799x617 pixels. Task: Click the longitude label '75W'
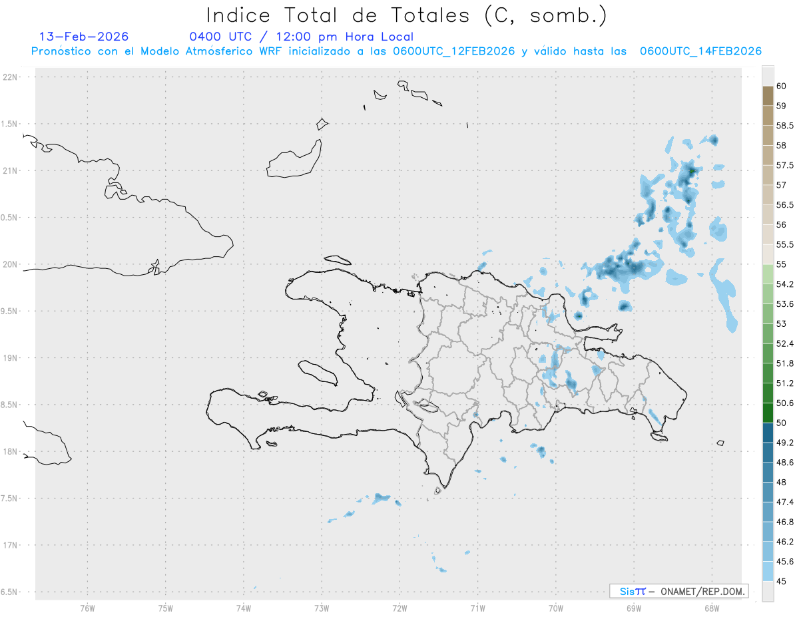click(165, 608)
